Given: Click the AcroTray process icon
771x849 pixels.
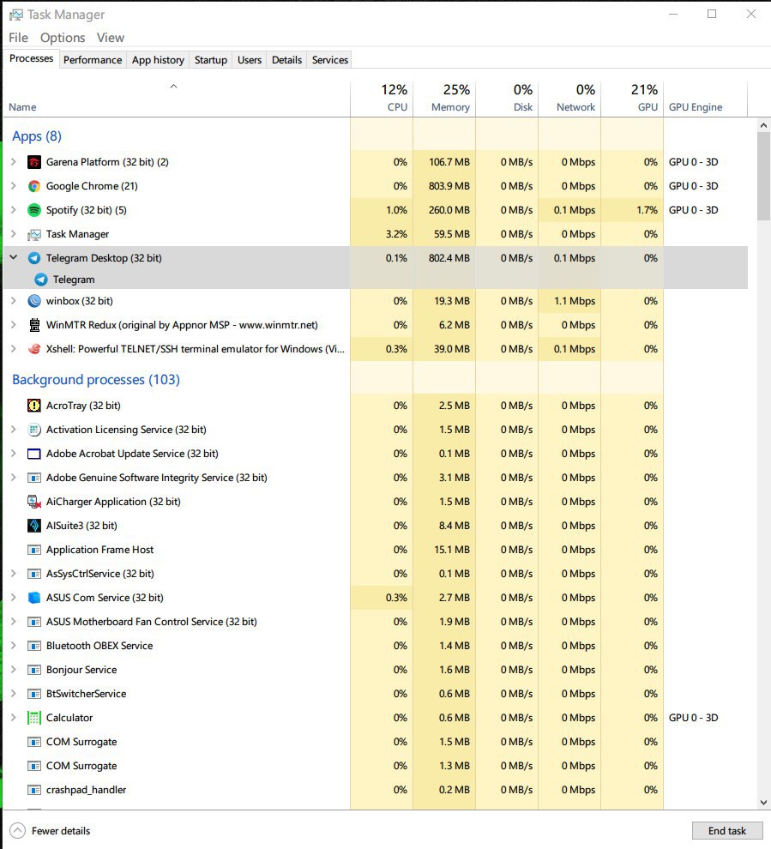Looking at the screenshot, I should 34,406.
